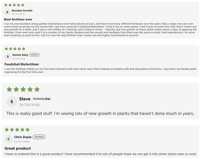Click Verified badge next to Chris Doyle
The image size is (201, 160).
tap(39, 137)
